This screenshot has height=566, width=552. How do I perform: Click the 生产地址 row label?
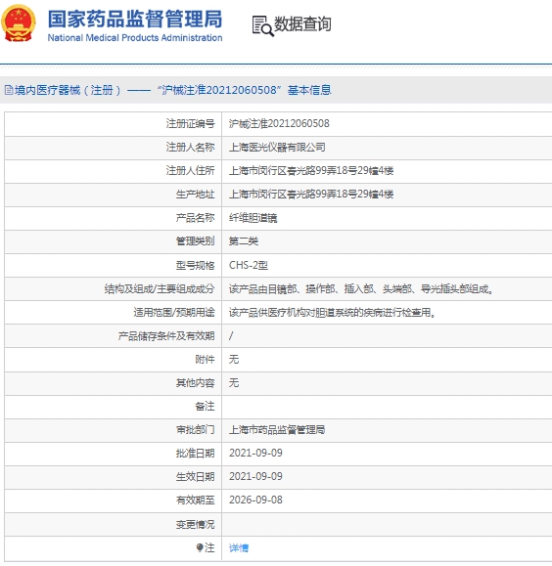coord(195,195)
